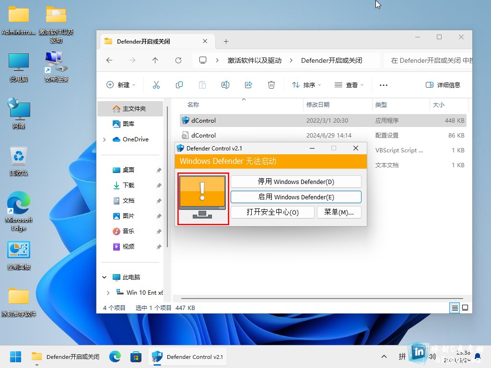The width and height of the screenshot is (491, 368).
Task: Open Microsoft Edge from the taskbar
Action: [x=115, y=356]
